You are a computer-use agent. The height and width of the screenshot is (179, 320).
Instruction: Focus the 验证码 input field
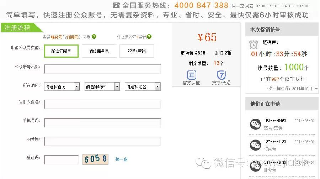click(61, 160)
